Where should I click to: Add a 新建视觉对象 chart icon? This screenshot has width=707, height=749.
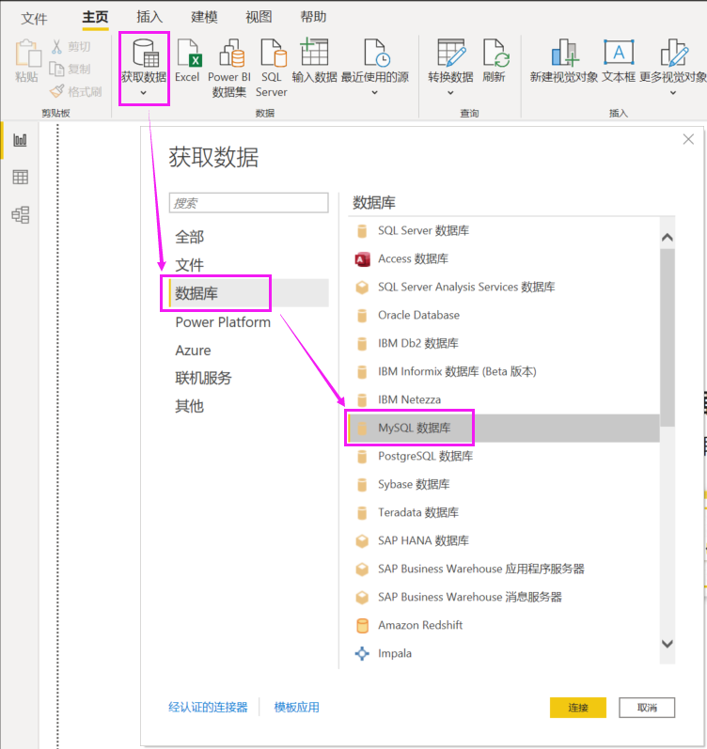564,53
